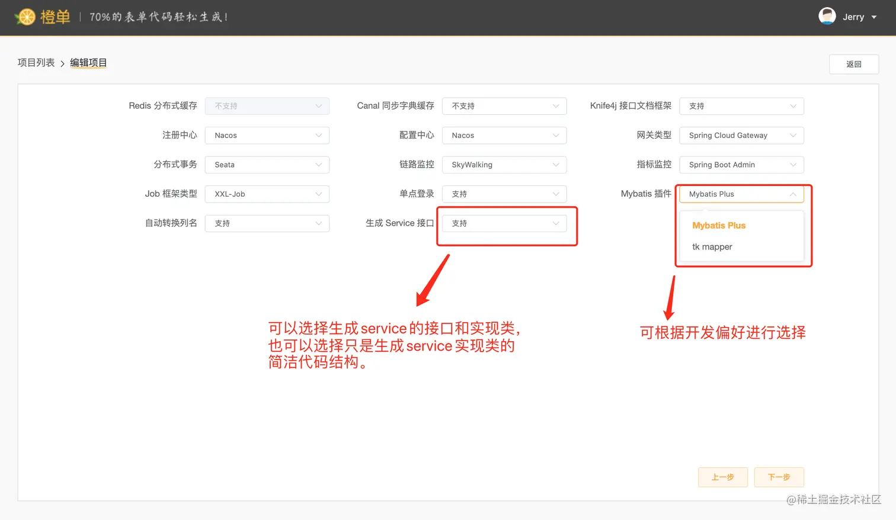Open the 单点登录 dropdown
Image resolution: width=896 pixels, height=520 pixels.
tap(504, 194)
